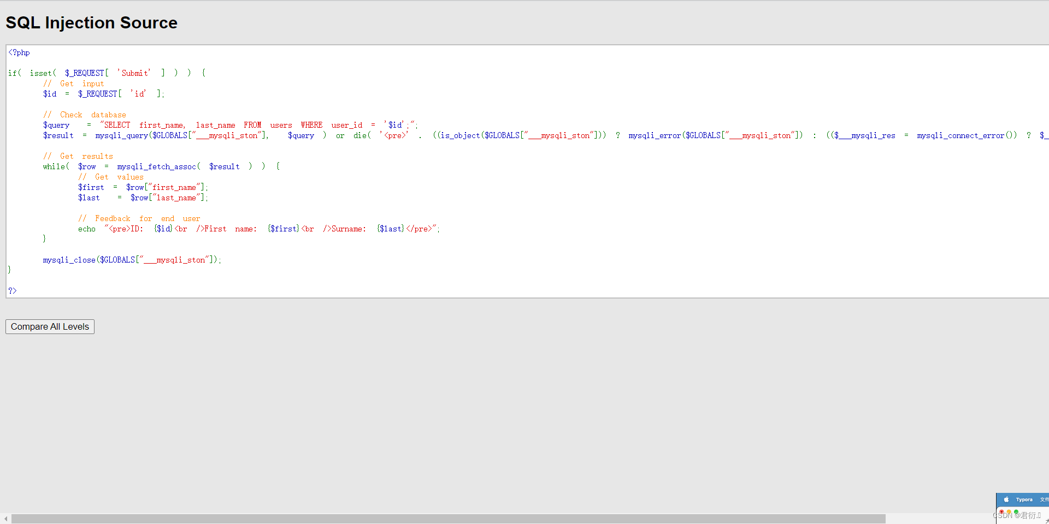Image resolution: width=1049 pixels, height=524 pixels.
Task: Click the Compare All Levels button
Action: pos(50,326)
